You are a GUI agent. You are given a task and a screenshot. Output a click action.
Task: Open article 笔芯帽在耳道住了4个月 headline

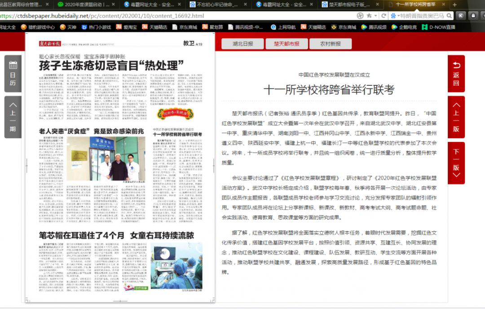point(116,235)
